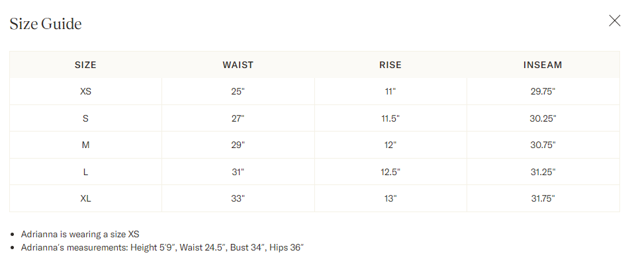Click the 11.5" rise value
Image resolution: width=630 pixels, height=271 pixels.
[390, 118]
